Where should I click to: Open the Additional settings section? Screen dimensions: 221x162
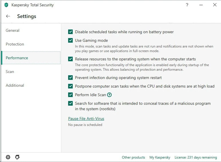[15, 85]
